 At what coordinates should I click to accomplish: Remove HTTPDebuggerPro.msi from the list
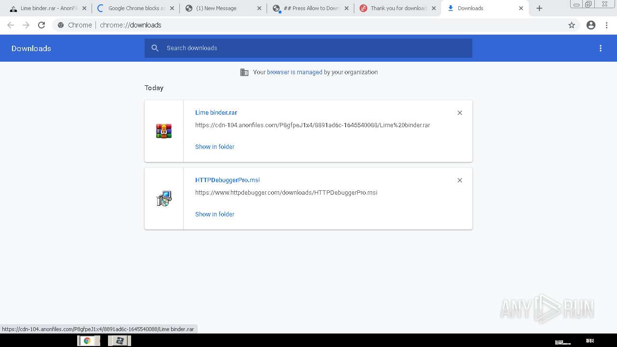(460, 180)
